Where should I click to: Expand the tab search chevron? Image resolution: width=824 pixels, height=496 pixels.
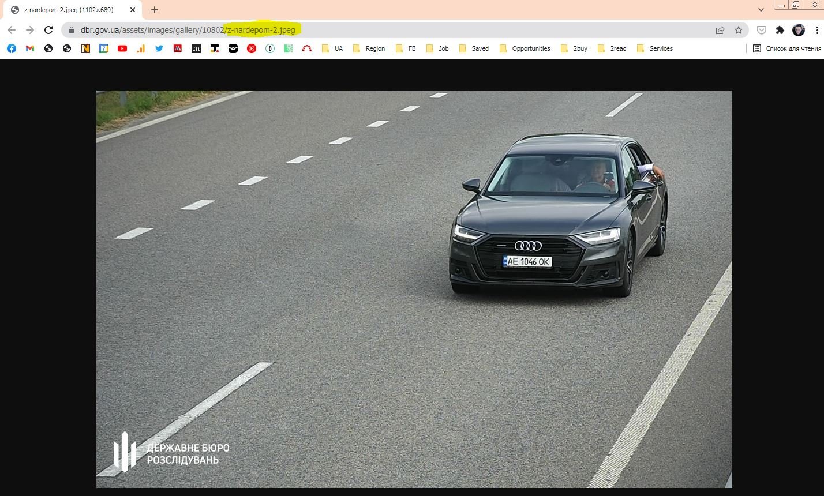761,10
